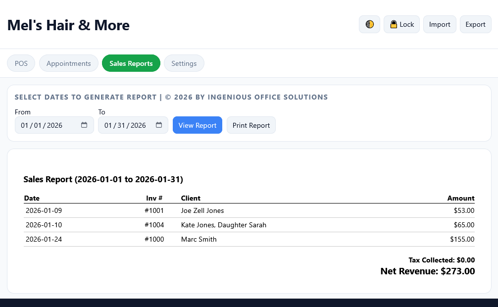Select the date cell 2026-01-24
Screen dimensions: 498x307
[44, 239]
